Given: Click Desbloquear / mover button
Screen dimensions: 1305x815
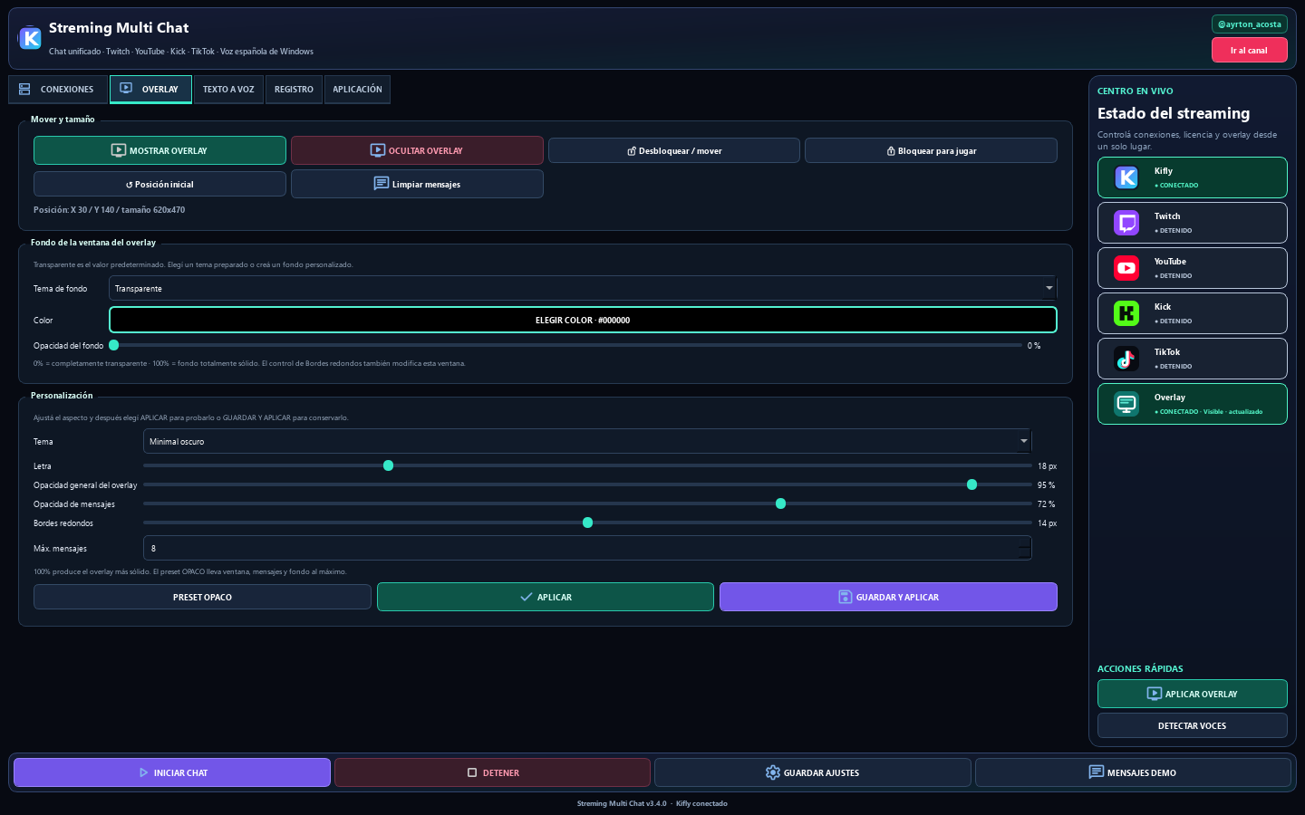Looking at the screenshot, I should [x=674, y=150].
